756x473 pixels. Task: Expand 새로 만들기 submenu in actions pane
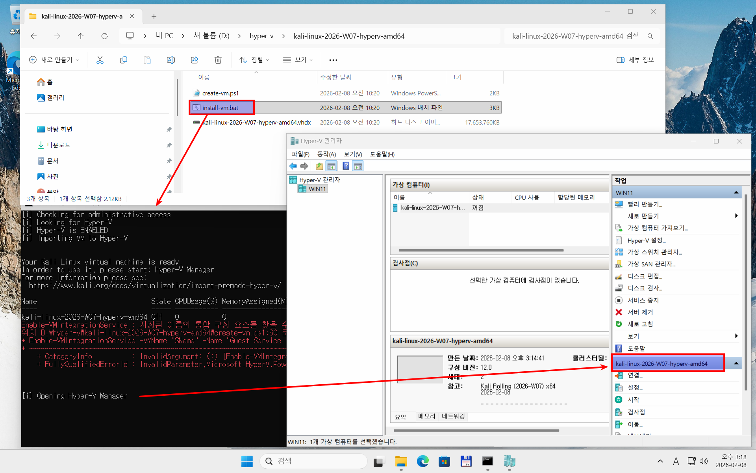point(736,216)
